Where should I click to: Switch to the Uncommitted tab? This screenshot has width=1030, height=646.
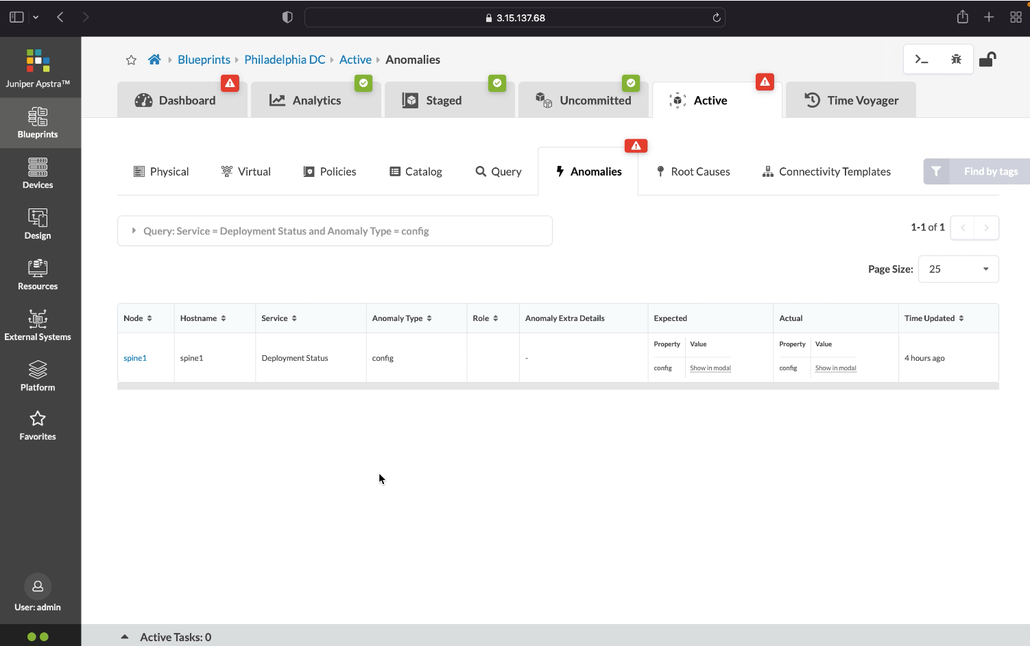tap(583, 100)
